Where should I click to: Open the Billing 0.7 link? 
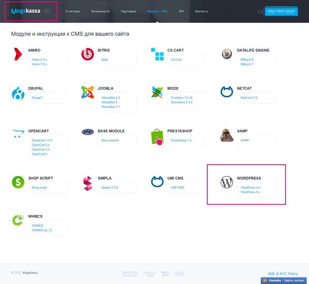pyautogui.click(x=247, y=64)
